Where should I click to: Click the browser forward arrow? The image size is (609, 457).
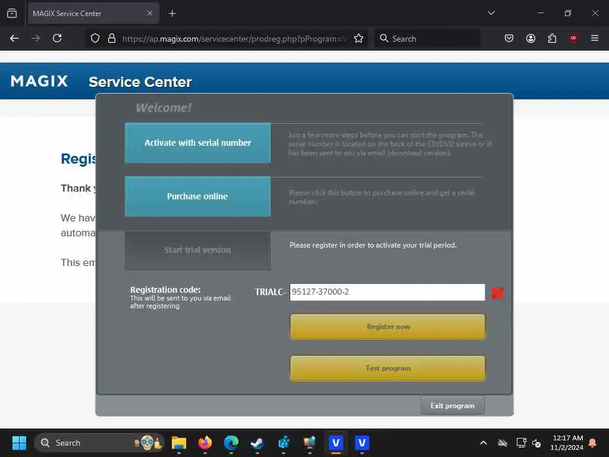coord(36,38)
